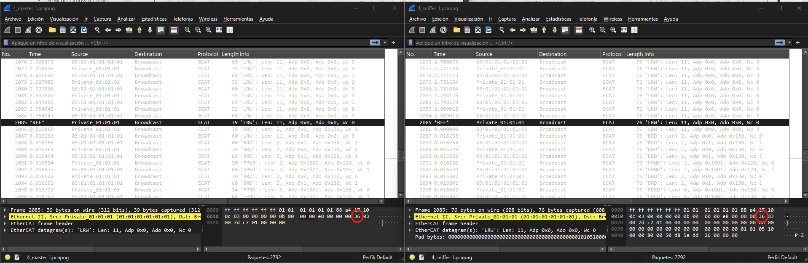Reload the capture file in the 4_master window
Image resolution: width=808 pixels, height=263 pixels.
tap(84, 30)
